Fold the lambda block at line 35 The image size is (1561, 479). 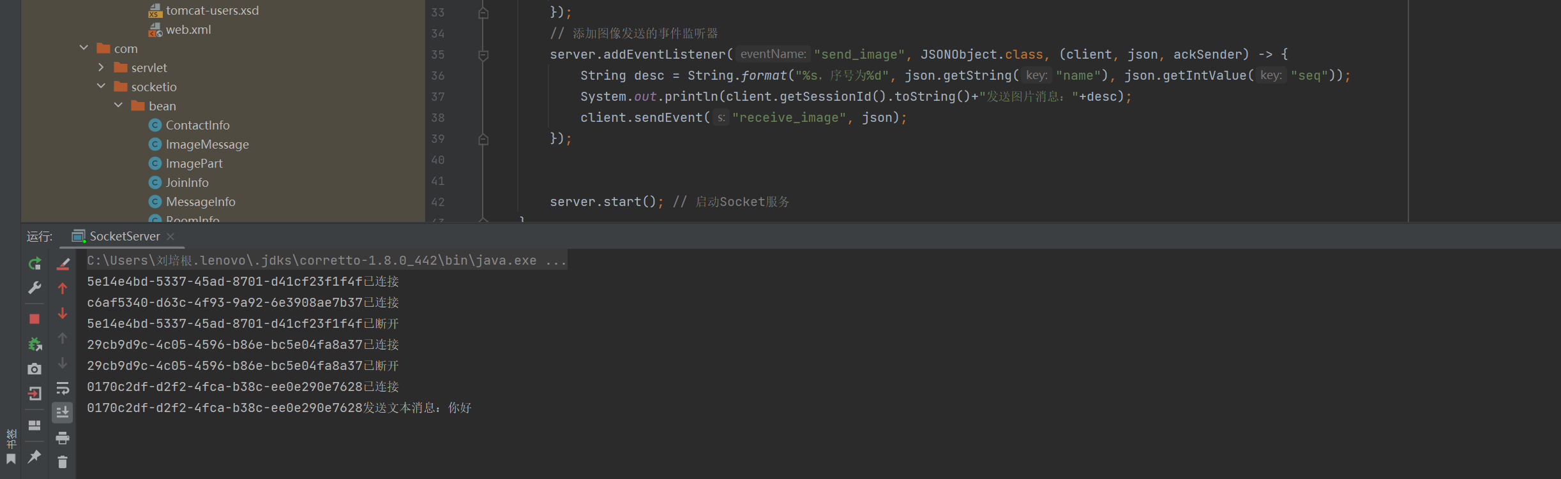[483, 55]
